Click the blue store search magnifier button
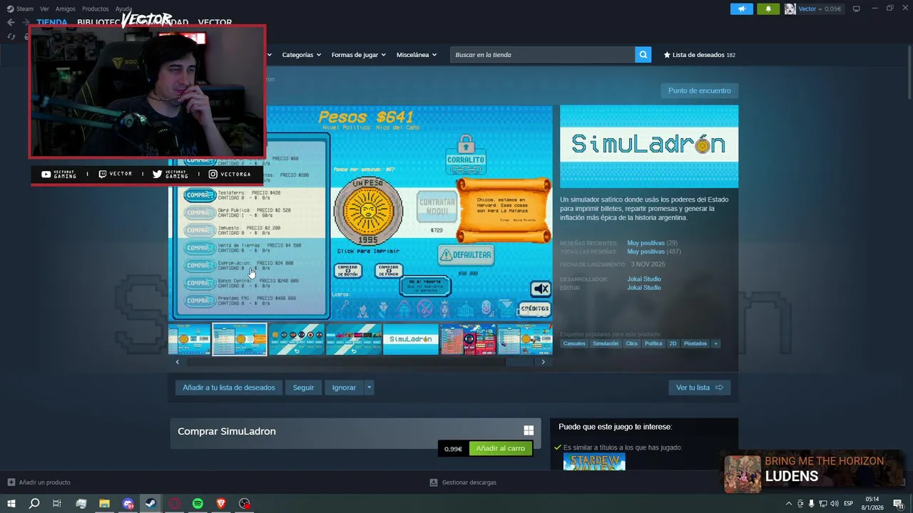This screenshot has height=513, width=913. (643, 55)
